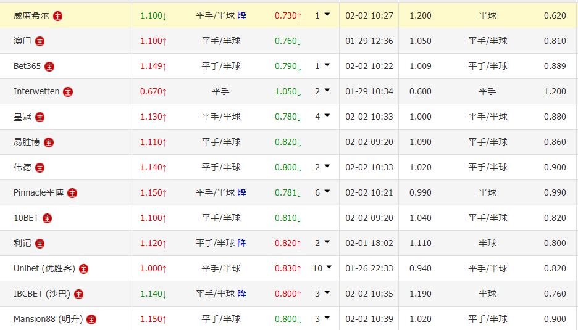This screenshot has height=330, width=578.
Task: Click the 主 badge beside Bet365
Action: (x=49, y=67)
